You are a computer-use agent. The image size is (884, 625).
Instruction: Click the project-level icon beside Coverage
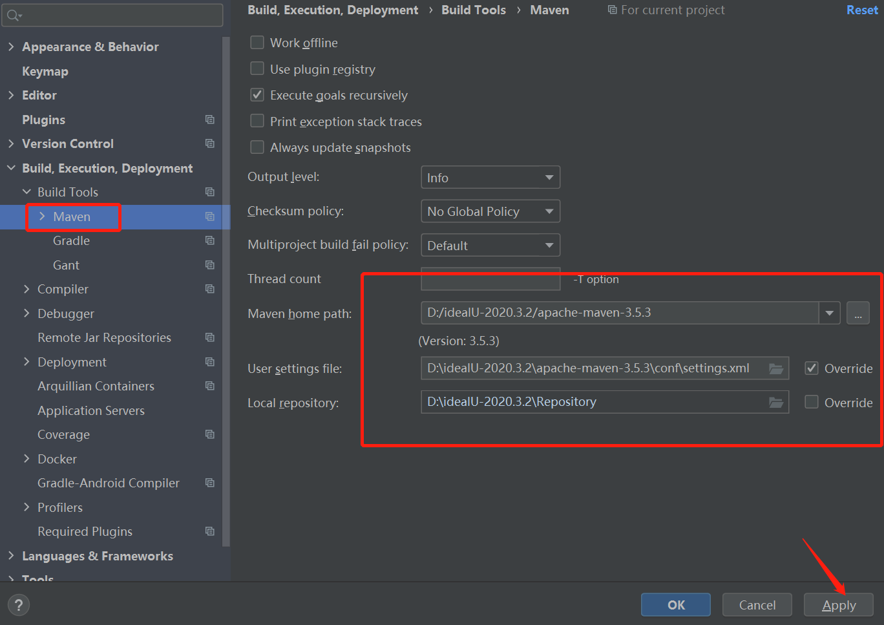point(210,434)
